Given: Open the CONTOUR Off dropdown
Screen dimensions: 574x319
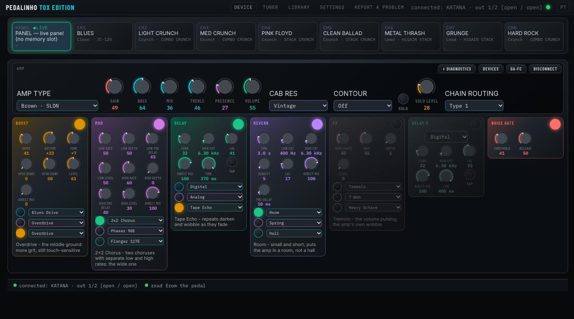Looking at the screenshot, I should coord(363,106).
